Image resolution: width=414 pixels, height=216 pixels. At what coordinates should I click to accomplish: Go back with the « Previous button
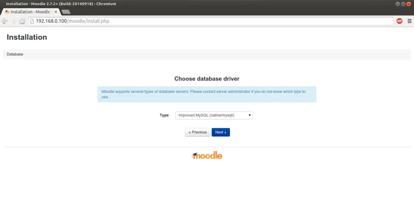pyautogui.click(x=198, y=132)
